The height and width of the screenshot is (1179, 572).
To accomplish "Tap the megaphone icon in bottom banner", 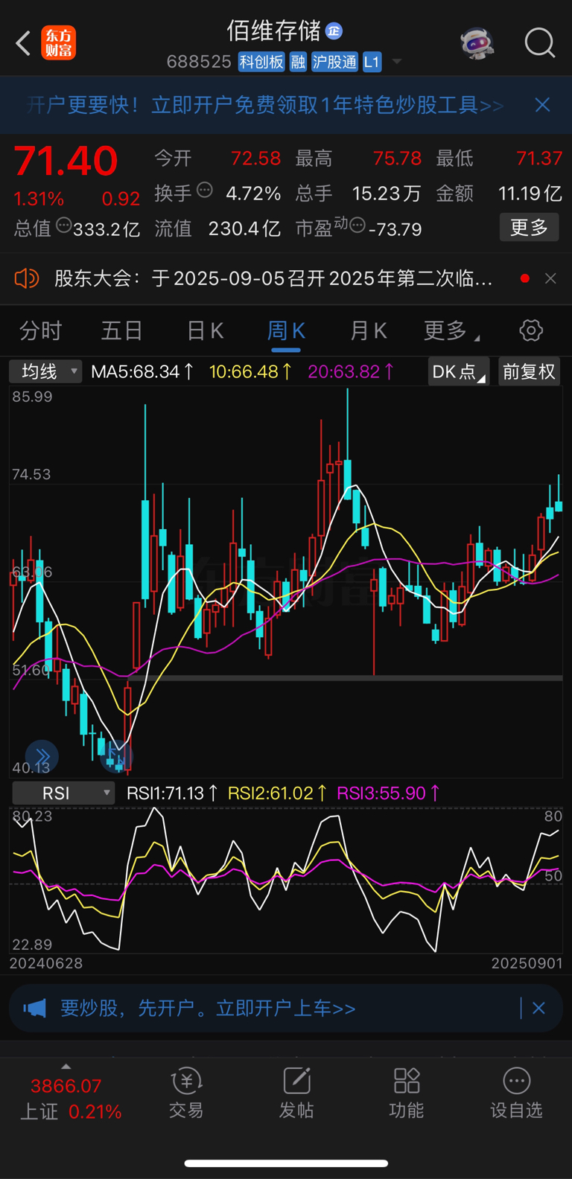I will click(x=34, y=1009).
